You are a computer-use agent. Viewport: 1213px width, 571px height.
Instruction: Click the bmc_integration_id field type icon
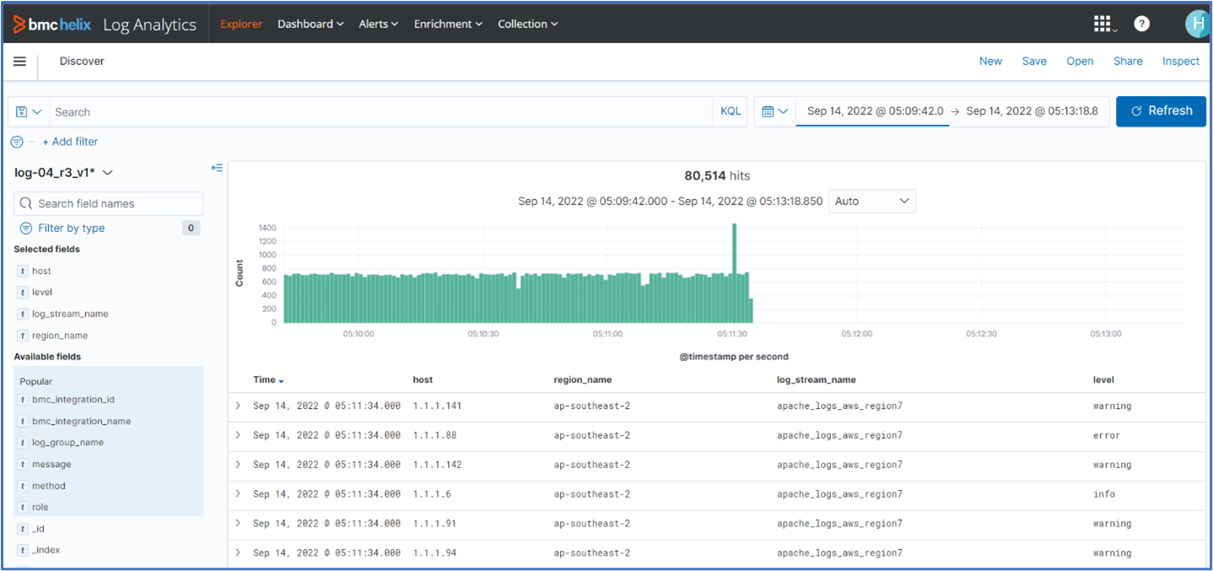(23, 399)
